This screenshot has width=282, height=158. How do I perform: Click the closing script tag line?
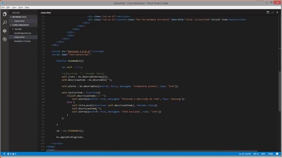click(57, 144)
